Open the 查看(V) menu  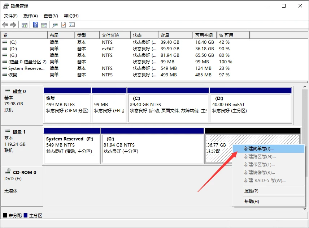click(x=51, y=16)
